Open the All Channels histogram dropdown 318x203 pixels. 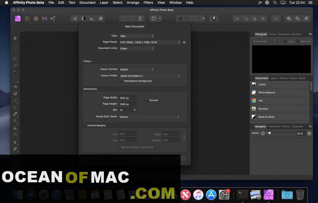point(265,41)
